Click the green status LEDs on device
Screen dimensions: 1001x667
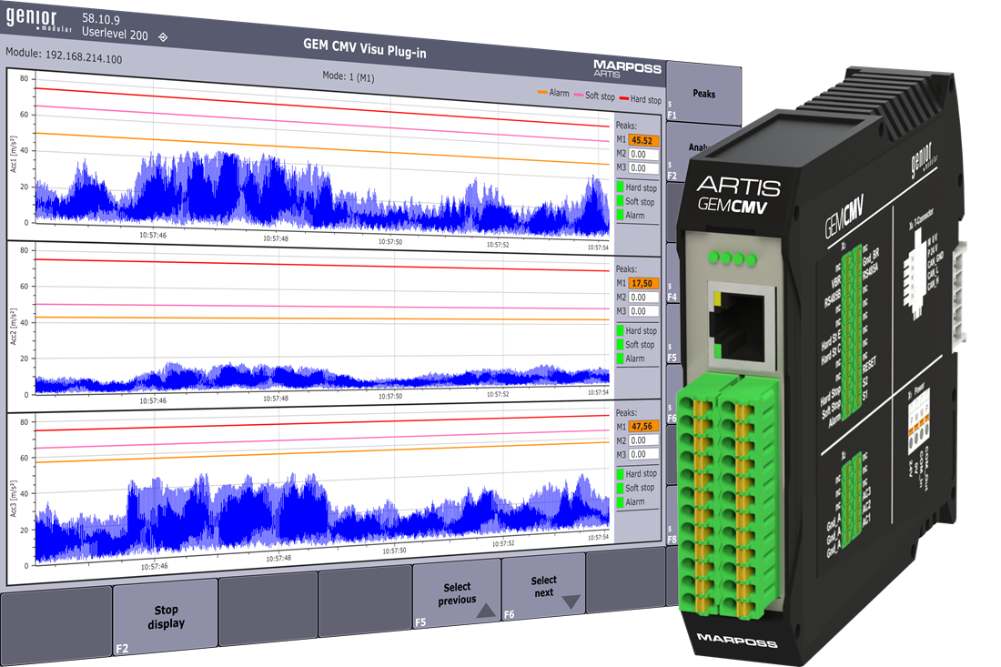733,258
